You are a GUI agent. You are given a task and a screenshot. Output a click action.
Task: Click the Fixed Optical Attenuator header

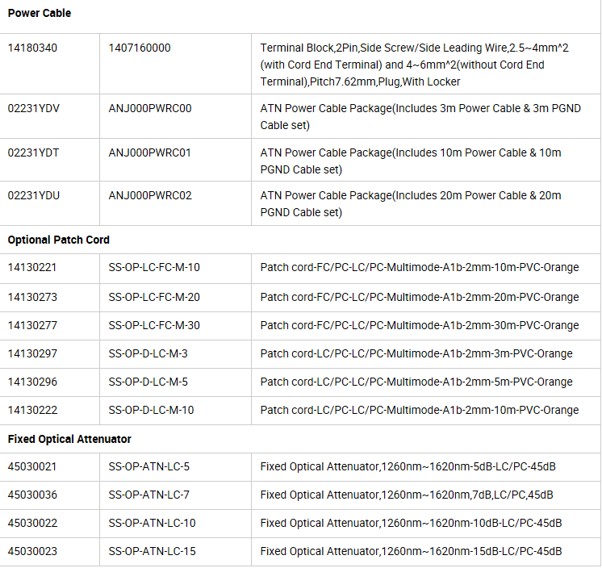coord(69,439)
